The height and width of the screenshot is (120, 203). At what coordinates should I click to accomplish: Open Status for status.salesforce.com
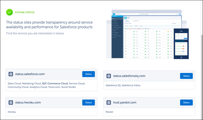click(x=89, y=74)
